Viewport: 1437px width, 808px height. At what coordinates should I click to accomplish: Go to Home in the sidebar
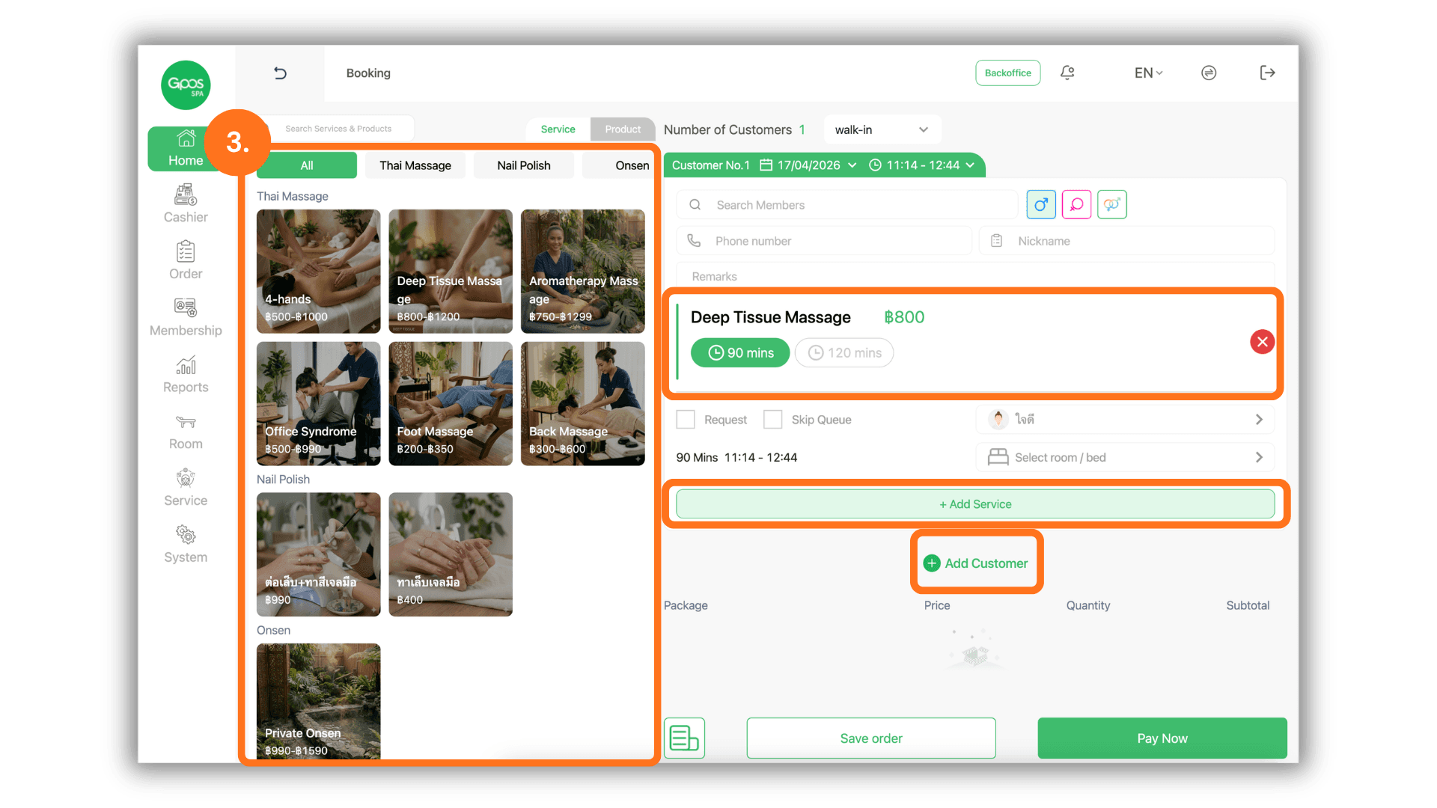[186, 149]
